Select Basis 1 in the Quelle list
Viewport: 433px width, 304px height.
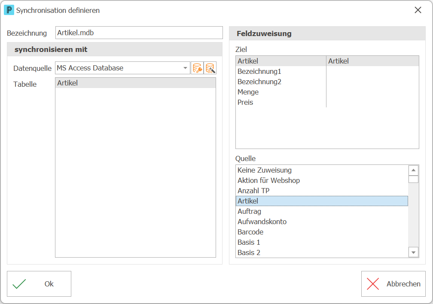coord(322,242)
